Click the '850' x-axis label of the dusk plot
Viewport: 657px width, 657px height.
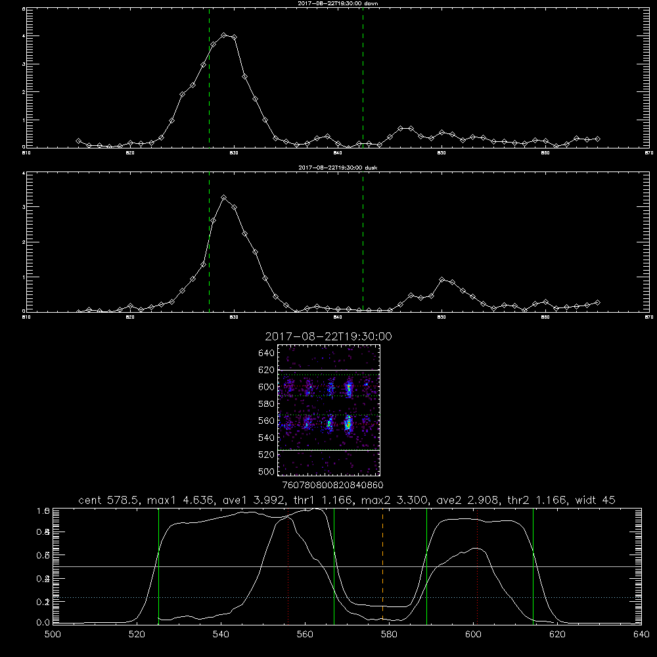[442, 317]
